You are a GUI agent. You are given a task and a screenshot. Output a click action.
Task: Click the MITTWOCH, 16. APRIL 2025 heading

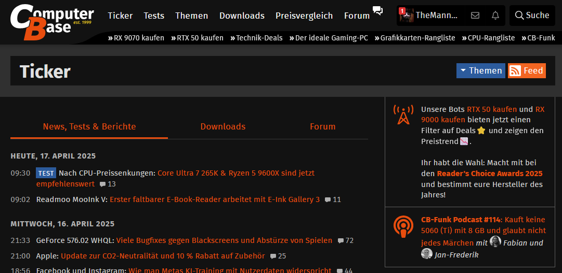click(x=62, y=224)
